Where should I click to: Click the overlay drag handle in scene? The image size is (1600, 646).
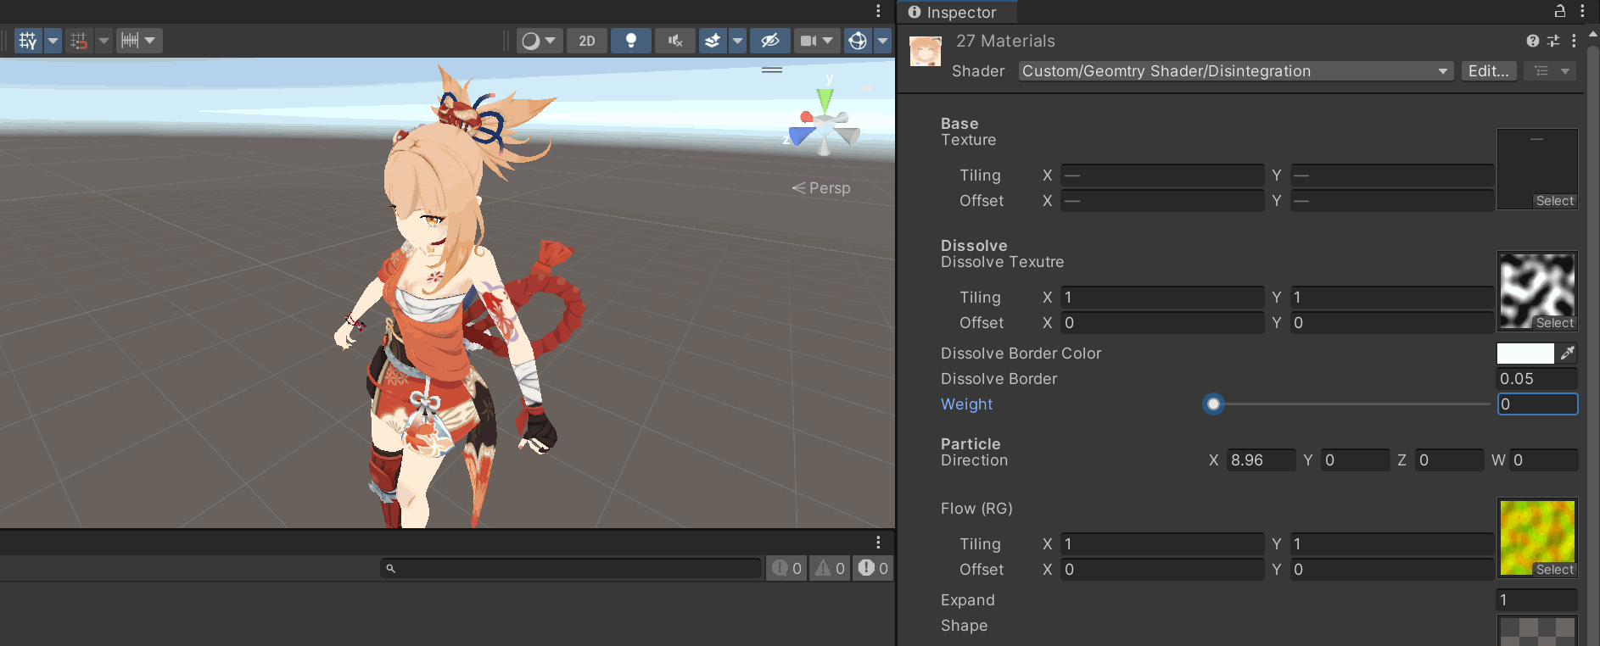point(772,70)
